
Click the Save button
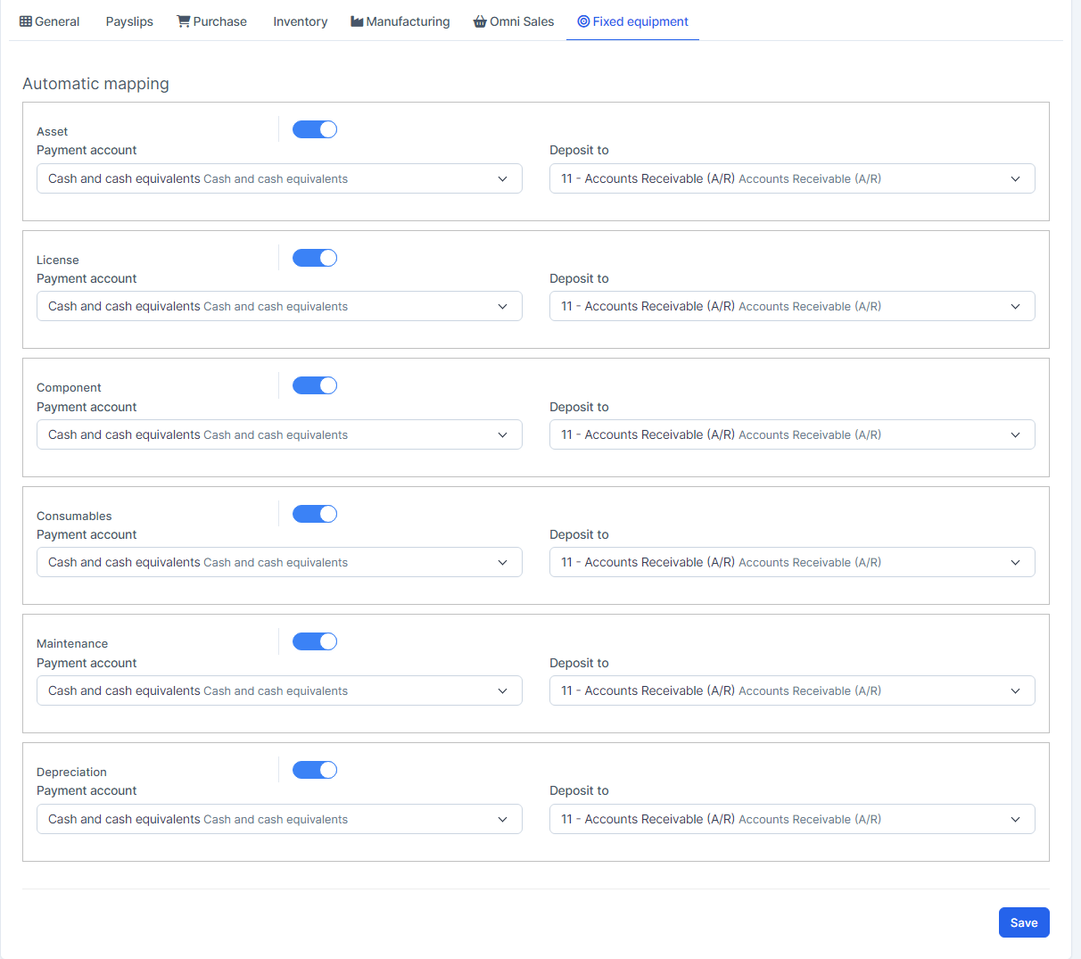coord(1024,922)
